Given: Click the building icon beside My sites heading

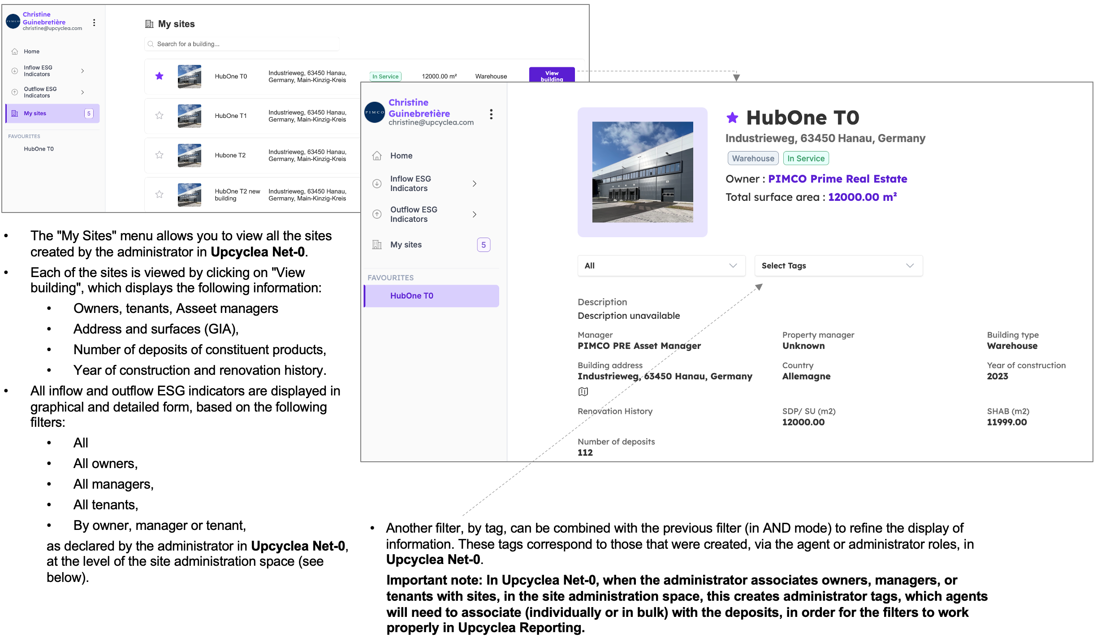Looking at the screenshot, I should pos(149,24).
